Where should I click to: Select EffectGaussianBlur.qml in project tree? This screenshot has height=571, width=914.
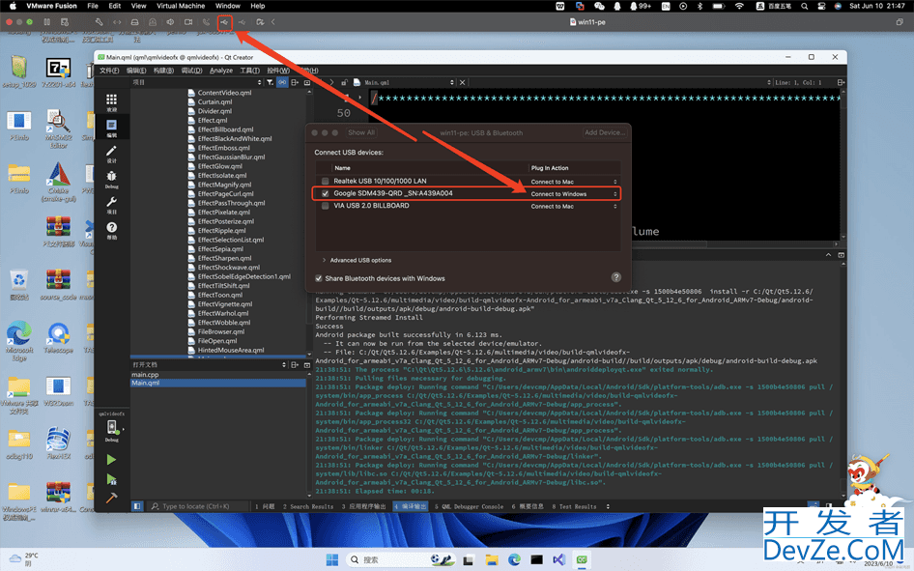click(x=231, y=157)
